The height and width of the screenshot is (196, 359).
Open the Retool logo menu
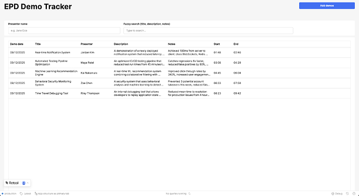(12, 183)
